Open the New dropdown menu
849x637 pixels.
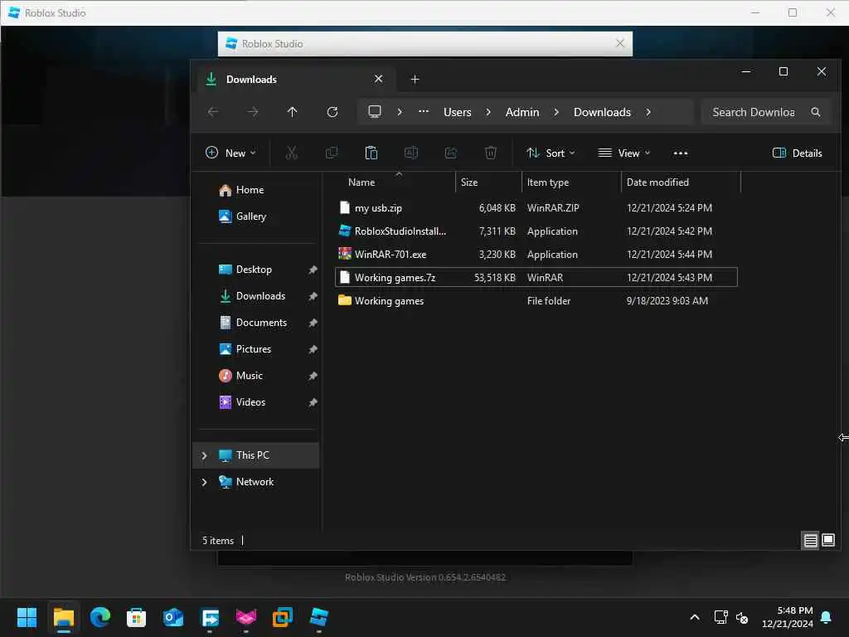pos(230,153)
